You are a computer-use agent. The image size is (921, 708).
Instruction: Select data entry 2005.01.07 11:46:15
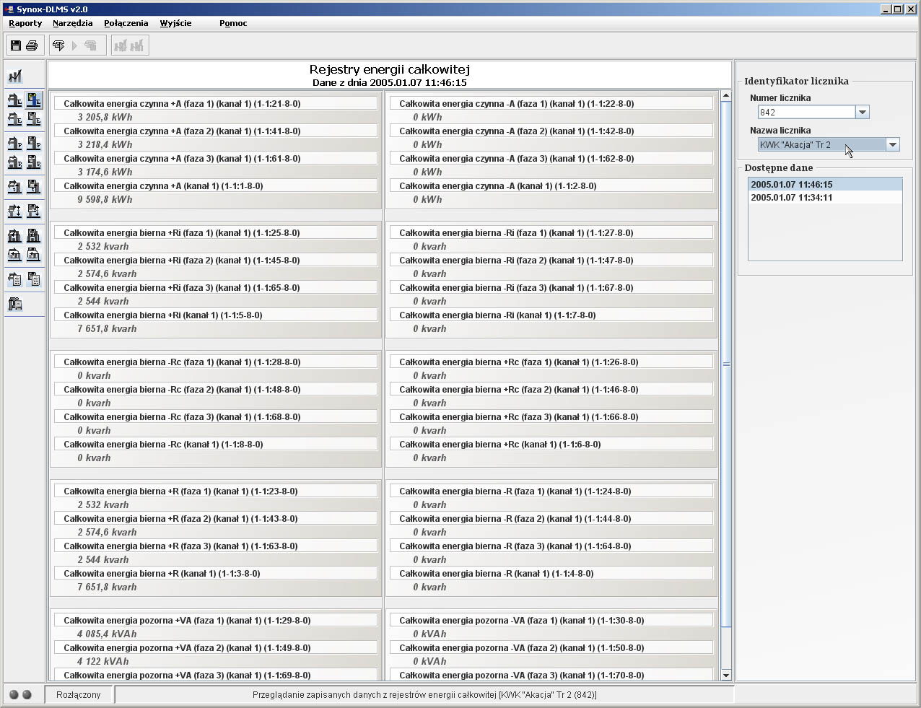tap(792, 184)
